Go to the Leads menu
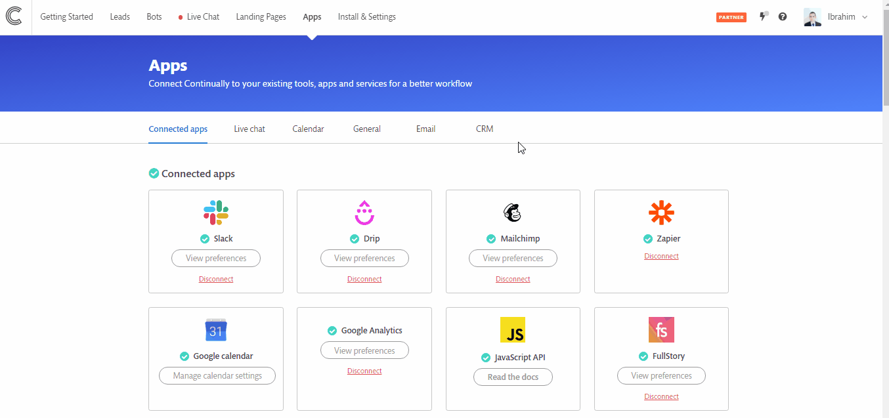 [120, 17]
